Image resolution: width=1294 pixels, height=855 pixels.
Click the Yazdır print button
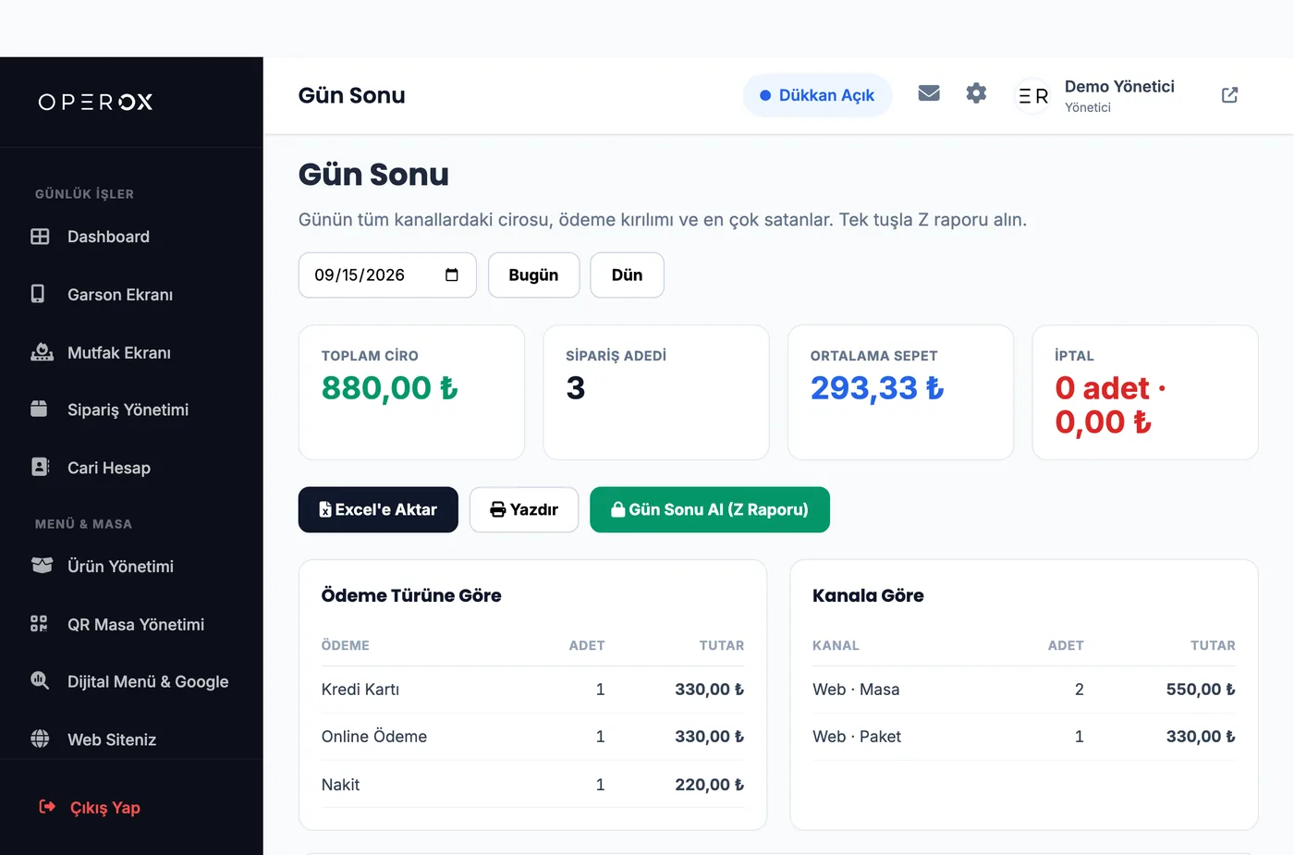pyautogui.click(x=524, y=509)
